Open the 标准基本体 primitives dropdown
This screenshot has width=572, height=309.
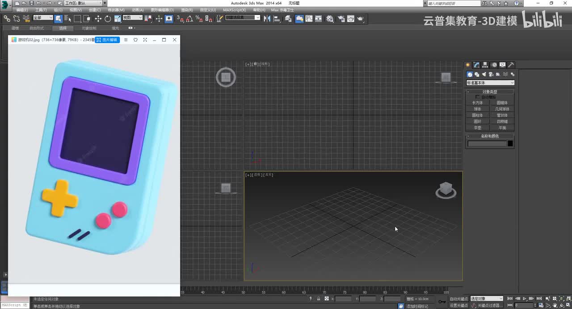[x=490, y=83]
